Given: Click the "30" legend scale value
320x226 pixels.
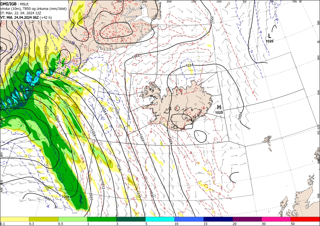Looking at the screenshot, I should pyautogui.click(x=264, y=224).
